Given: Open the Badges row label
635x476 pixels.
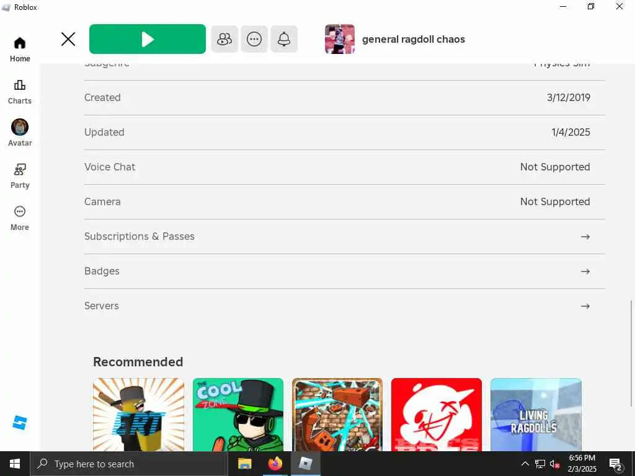Looking at the screenshot, I should tap(102, 271).
